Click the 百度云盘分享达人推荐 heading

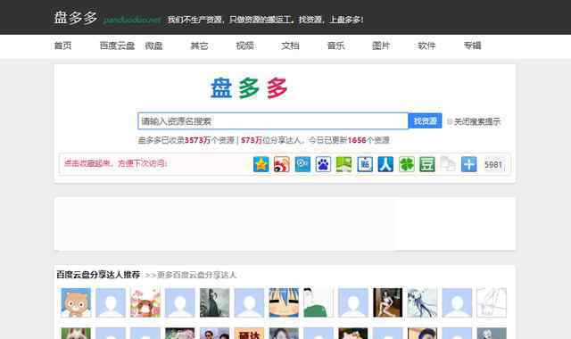[x=98, y=275]
